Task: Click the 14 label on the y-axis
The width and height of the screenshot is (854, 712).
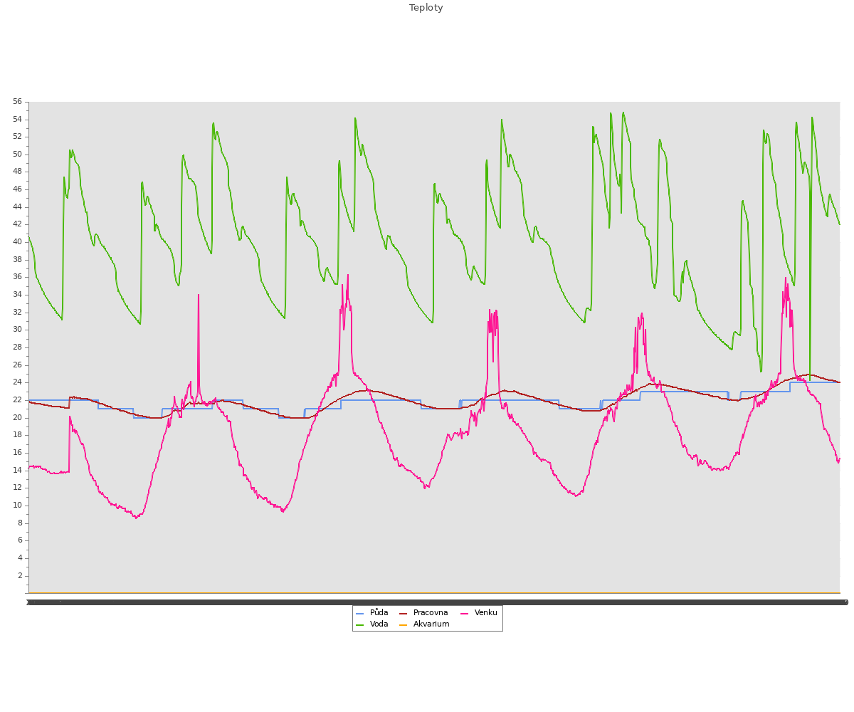Action: [x=17, y=471]
